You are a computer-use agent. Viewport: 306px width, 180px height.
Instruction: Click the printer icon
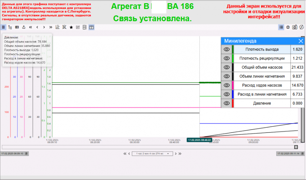[x=288, y=27]
